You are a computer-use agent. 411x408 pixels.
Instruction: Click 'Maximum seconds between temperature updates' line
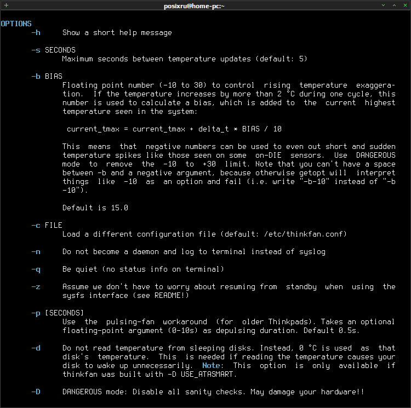(x=185, y=59)
